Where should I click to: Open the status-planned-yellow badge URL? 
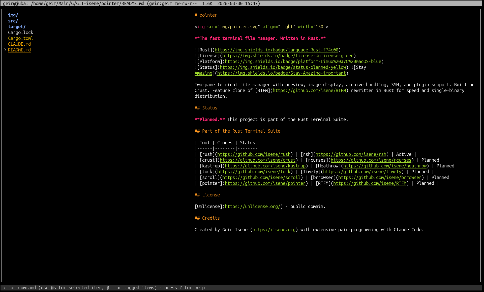(x=283, y=67)
